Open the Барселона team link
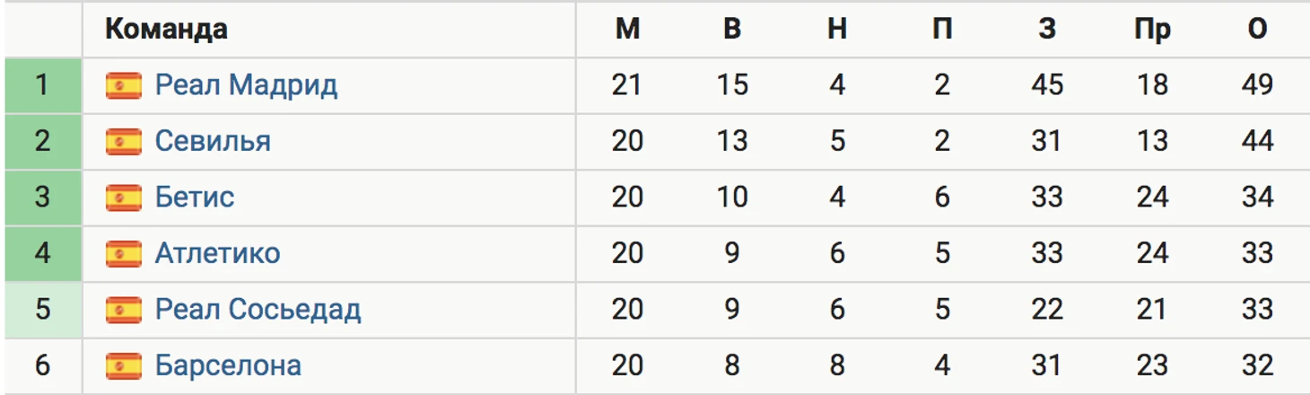The image size is (1310, 395). pyautogui.click(x=228, y=366)
